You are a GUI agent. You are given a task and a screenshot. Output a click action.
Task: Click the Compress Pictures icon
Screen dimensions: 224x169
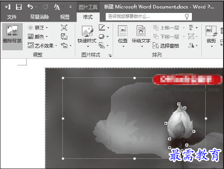click(x=64, y=28)
